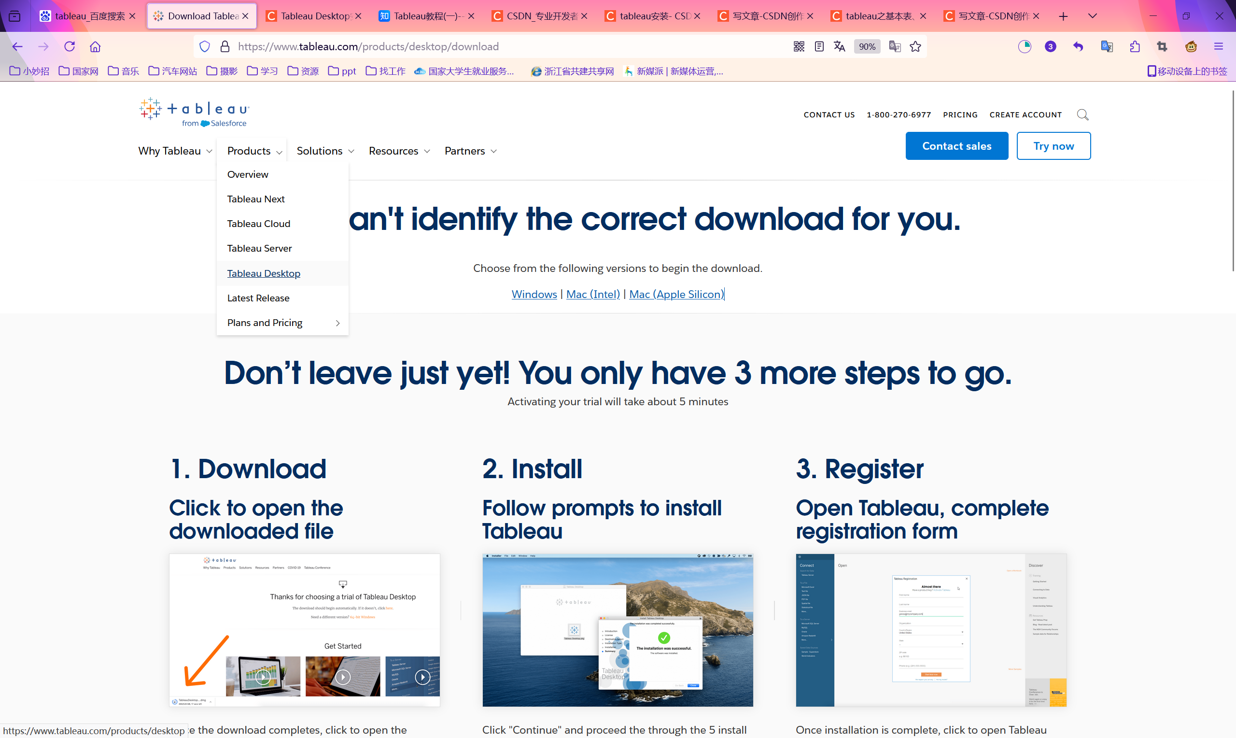The image size is (1236, 738).
Task: Click the Windows download link
Action: [534, 294]
